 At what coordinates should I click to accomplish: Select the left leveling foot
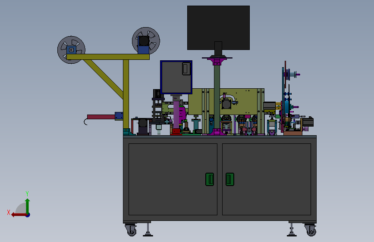[x=148, y=230]
